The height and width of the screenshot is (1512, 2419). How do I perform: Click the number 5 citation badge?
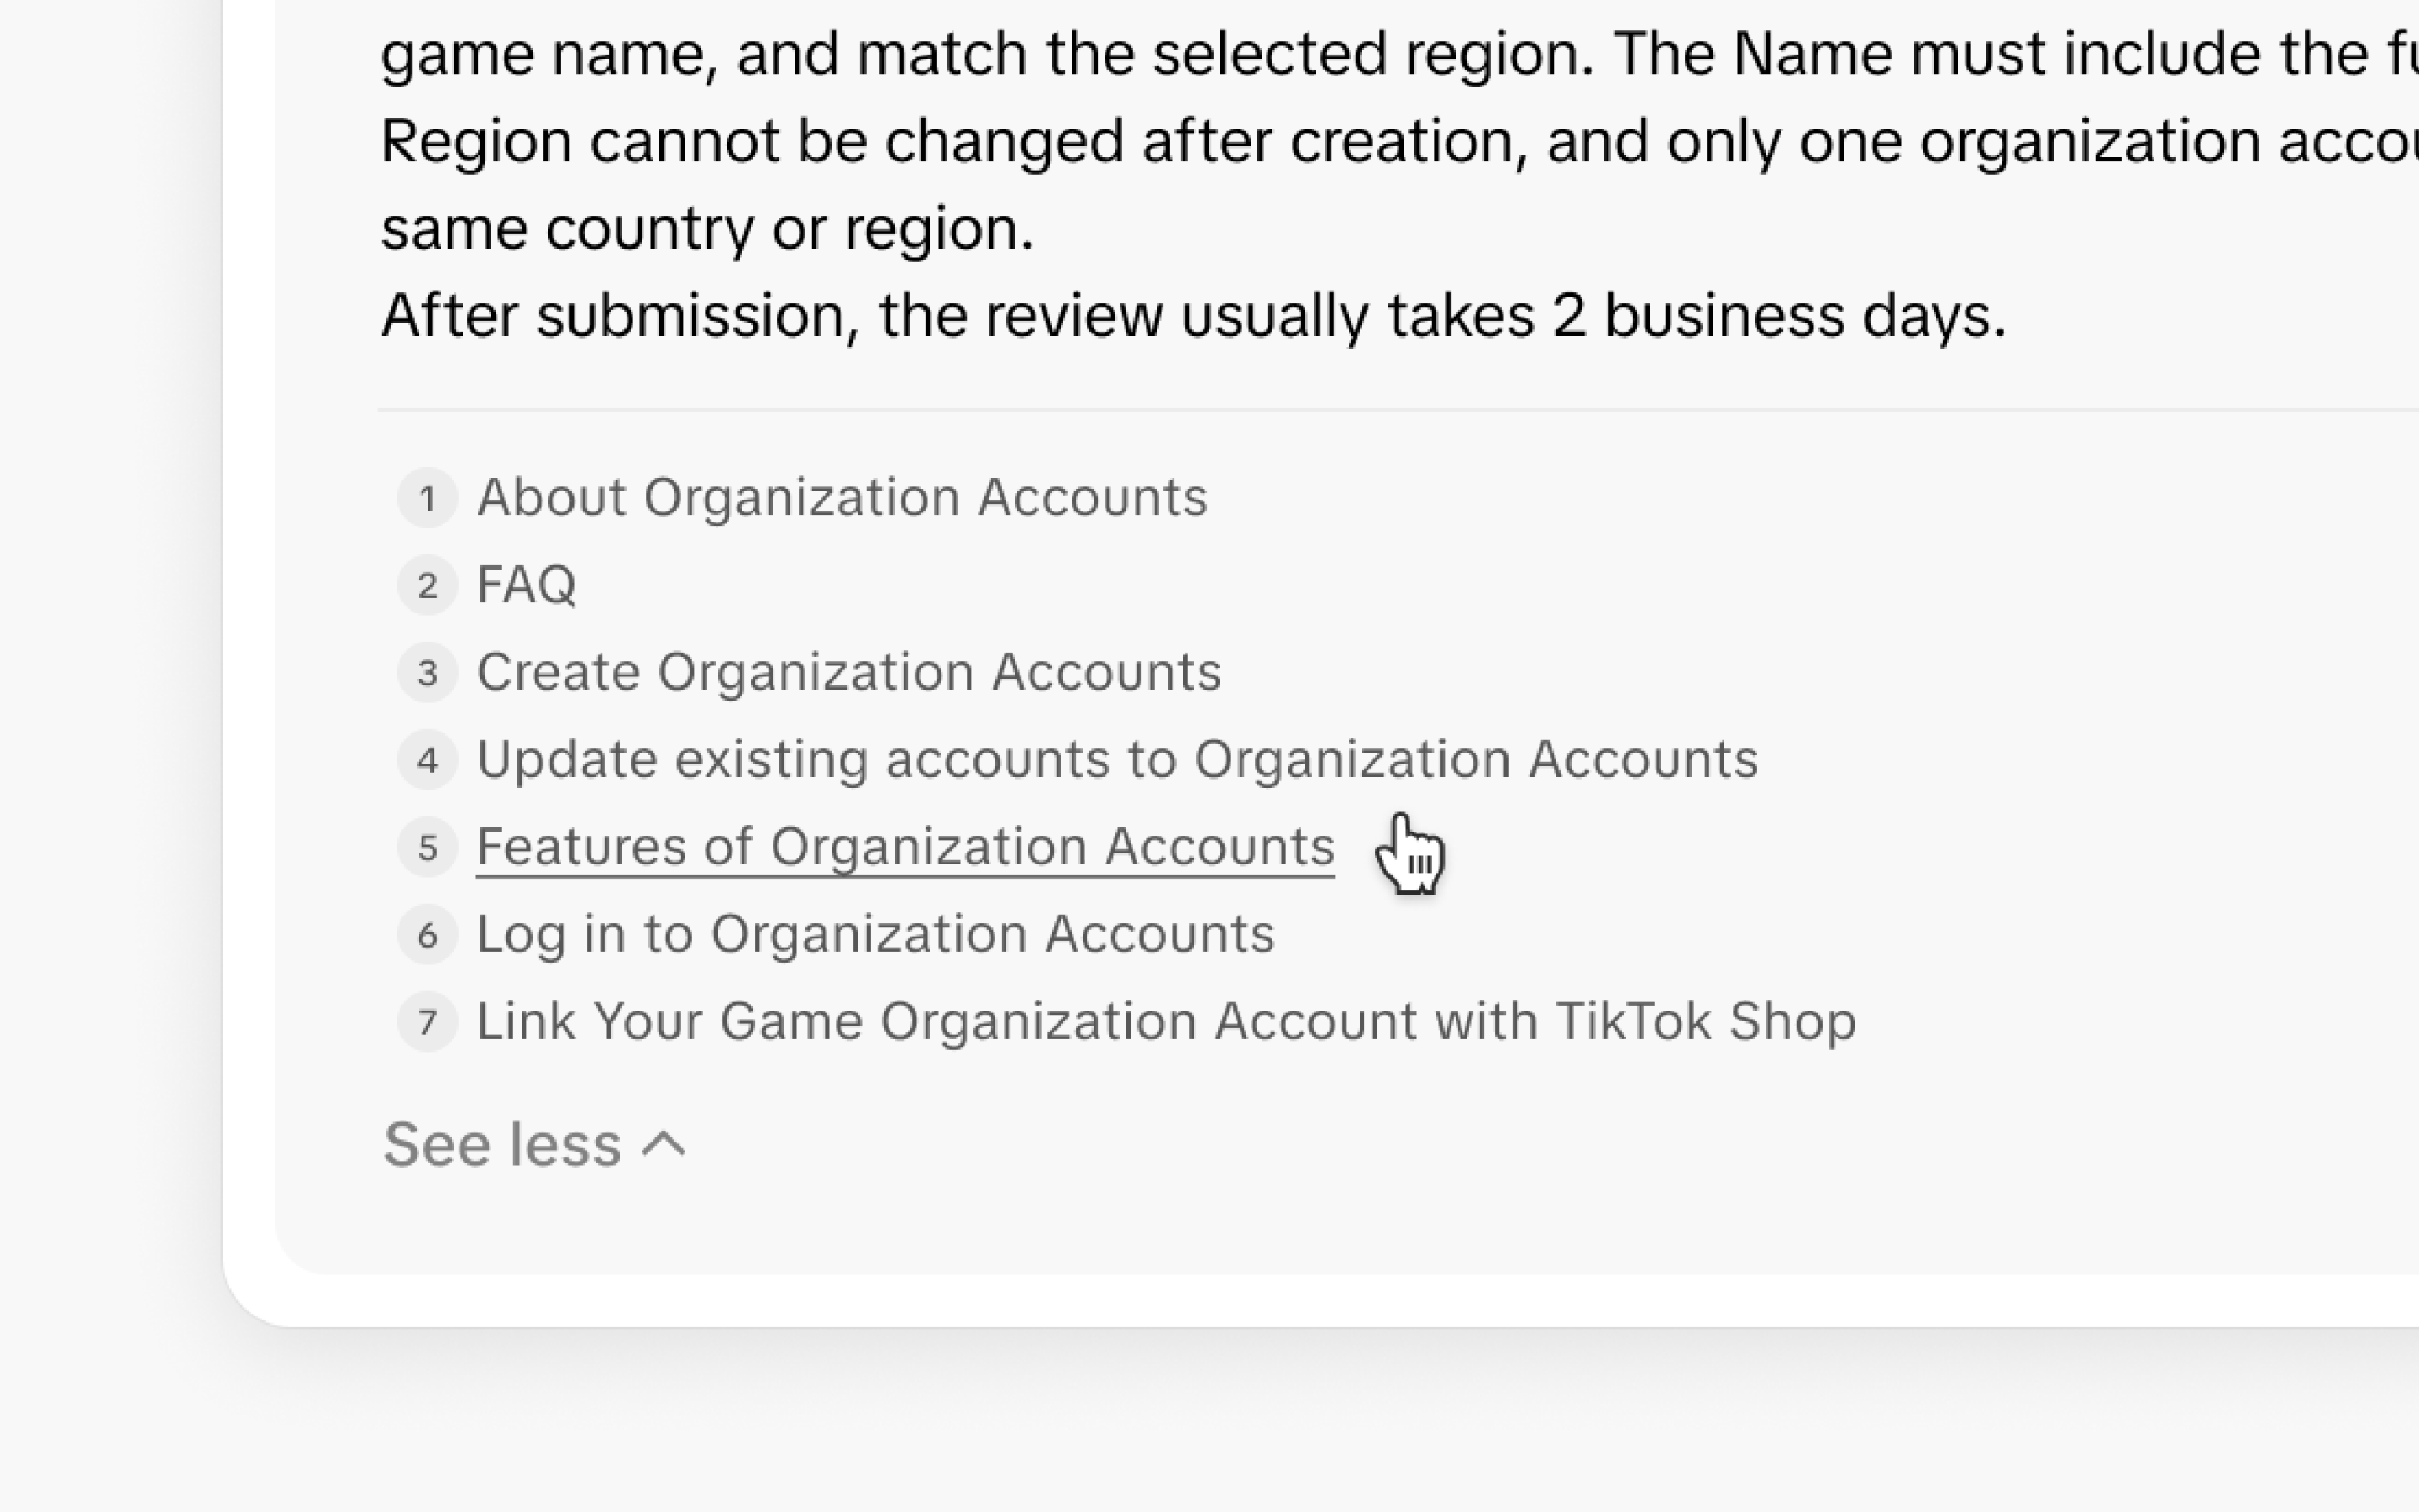pyautogui.click(x=428, y=847)
